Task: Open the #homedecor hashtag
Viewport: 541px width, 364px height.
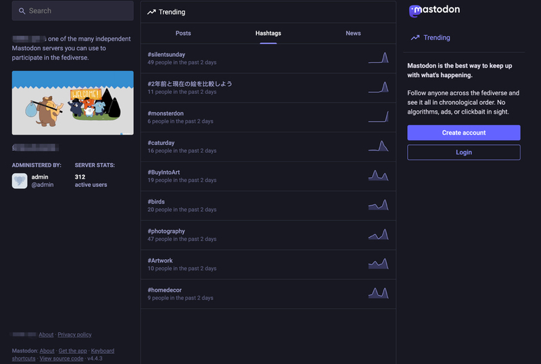Action: [x=164, y=290]
